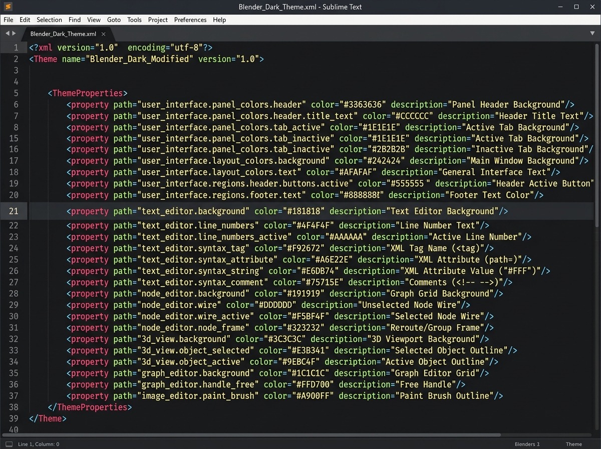Click the 'Theme' syntax selector in status bar
Screen dimensions: 601x449
coord(574,444)
